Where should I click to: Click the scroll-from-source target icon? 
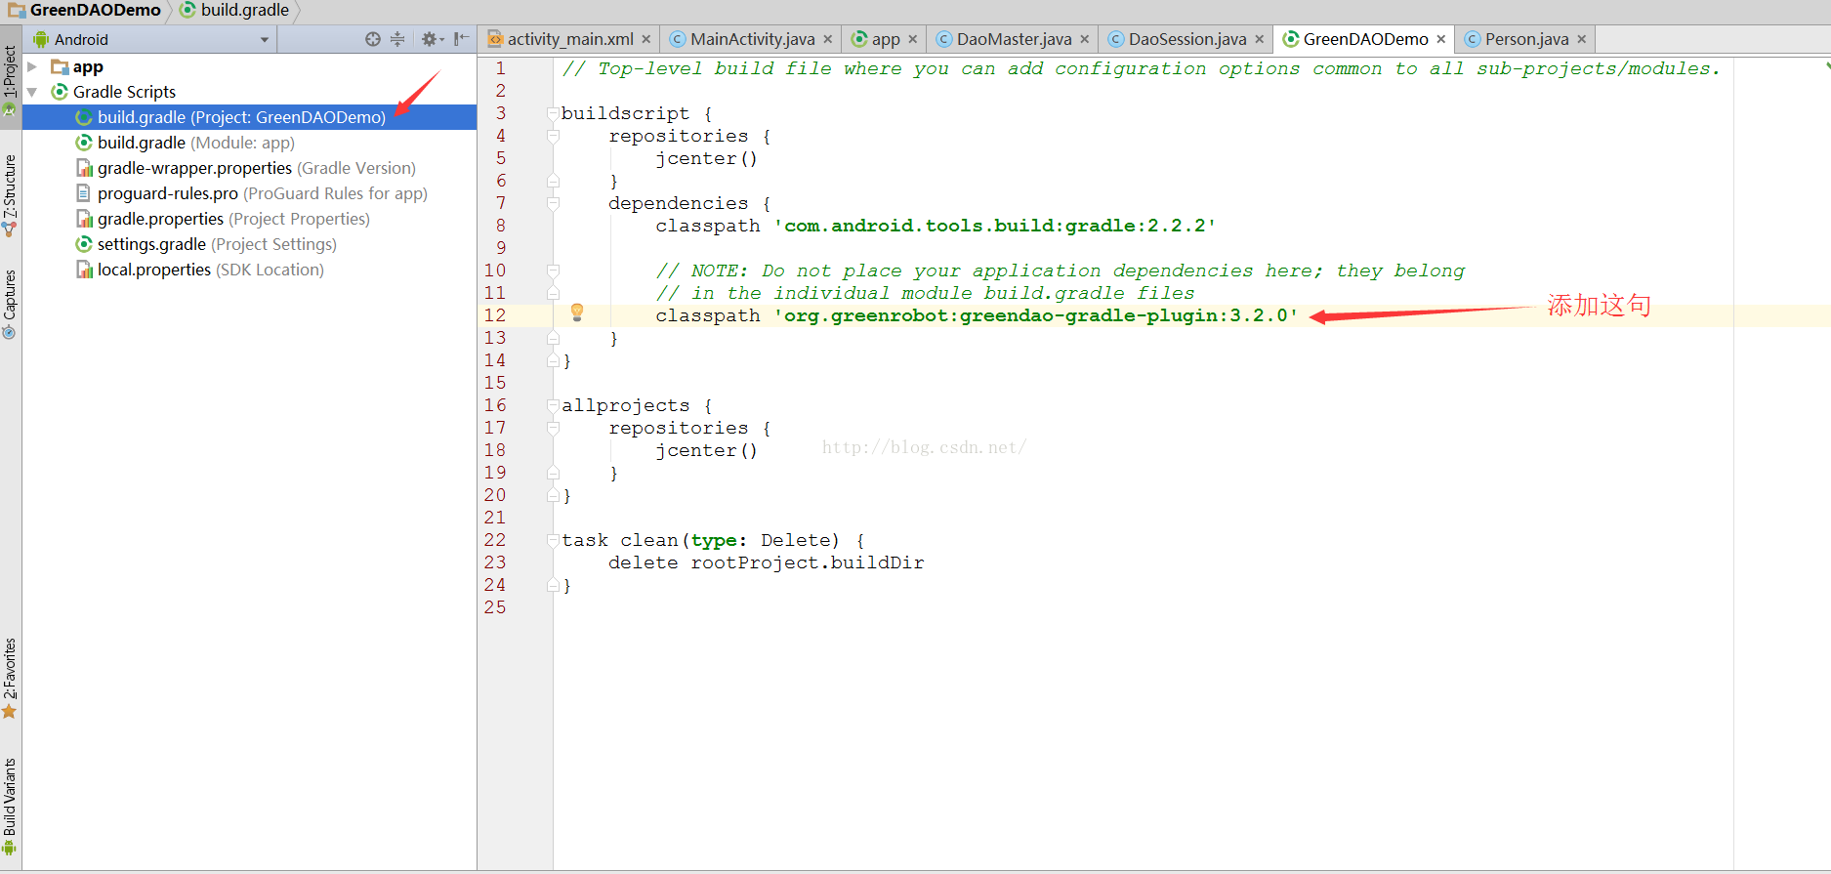coord(372,39)
